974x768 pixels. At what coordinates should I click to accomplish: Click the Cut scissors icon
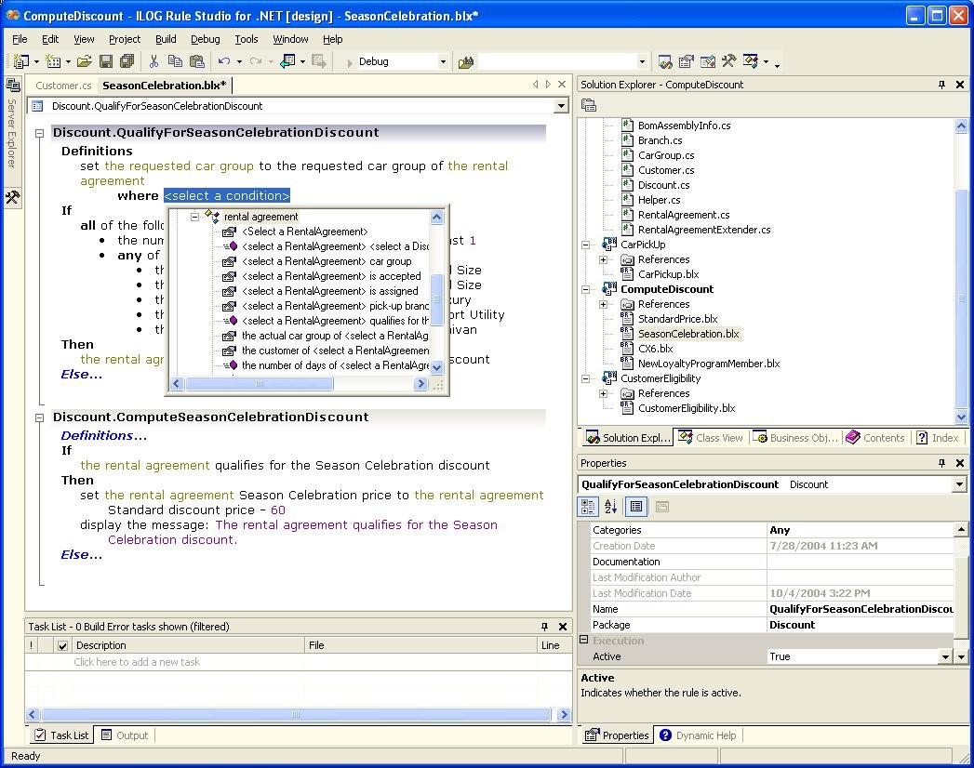click(x=154, y=61)
